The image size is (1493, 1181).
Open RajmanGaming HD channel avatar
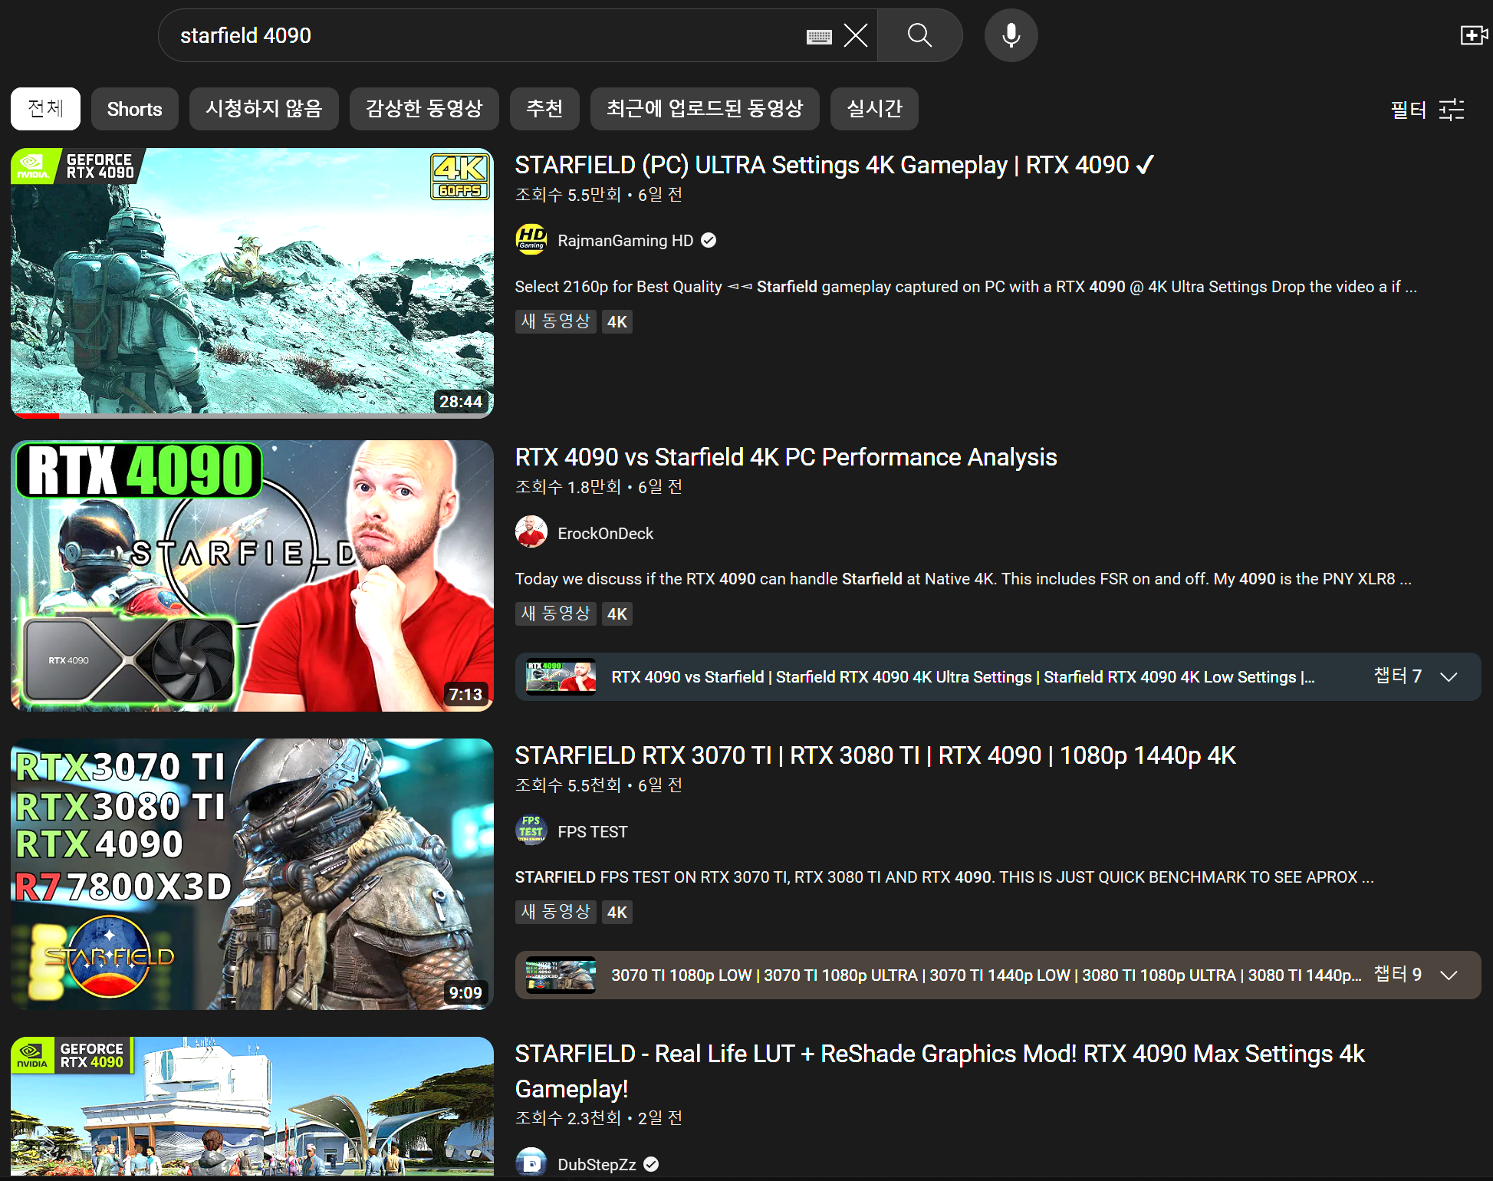coord(531,240)
